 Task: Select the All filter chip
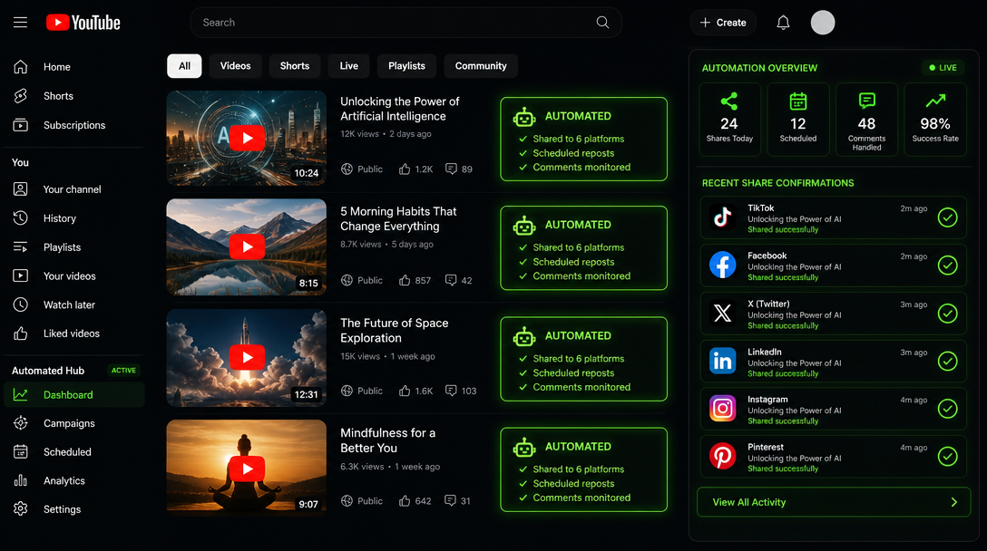184,66
